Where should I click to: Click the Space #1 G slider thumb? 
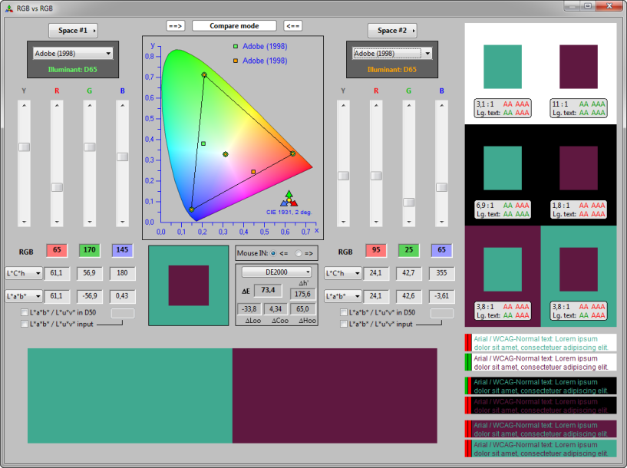click(90, 147)
